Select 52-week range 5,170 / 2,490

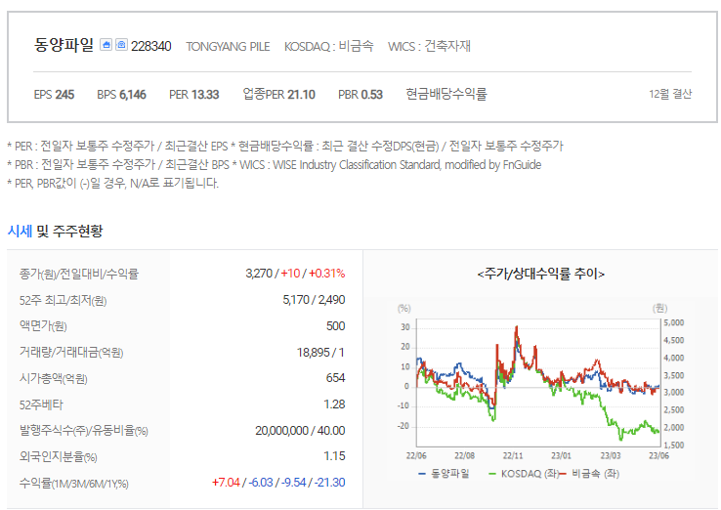[314, 300]
